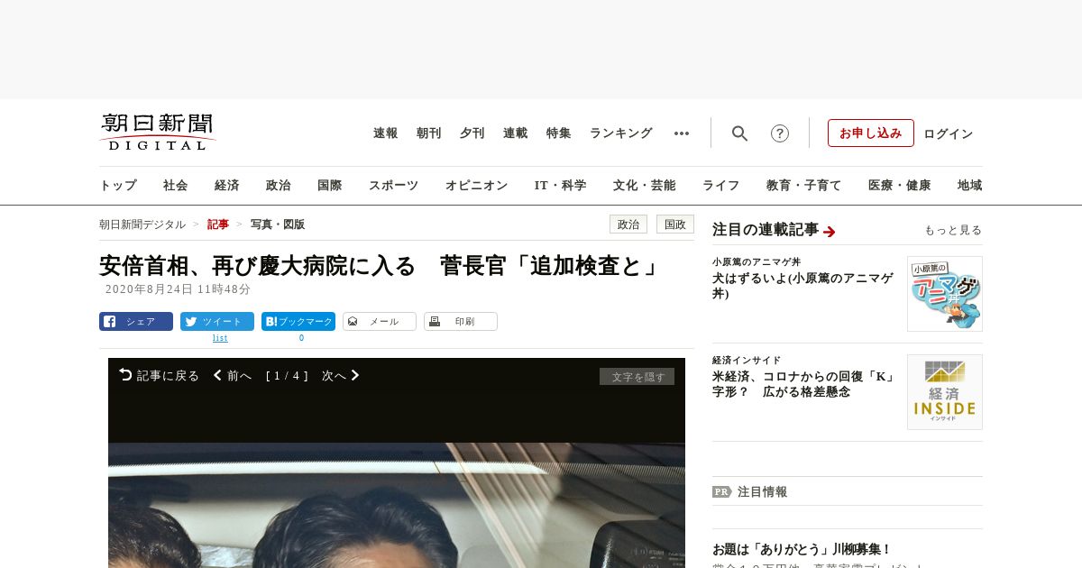Return to article with 記事に戻る

(x=159, y=375)
